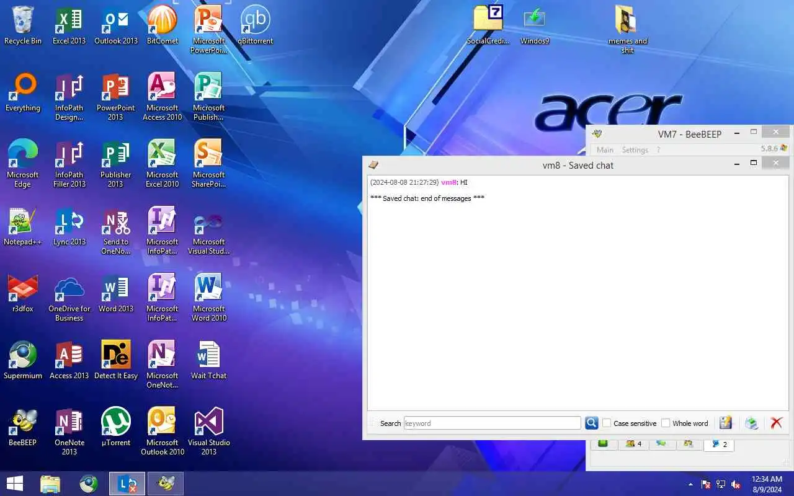This screenshot has height=496, width=794.
Task: Switch to the green tab in BeeBEEP
Action: pos(603,444)
